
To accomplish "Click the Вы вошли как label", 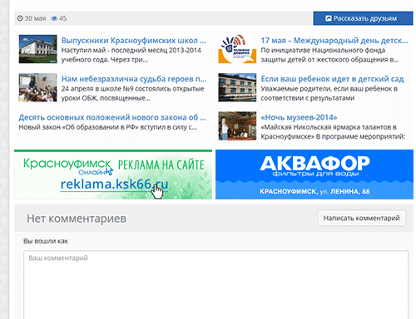I will (x=46, y=241).
